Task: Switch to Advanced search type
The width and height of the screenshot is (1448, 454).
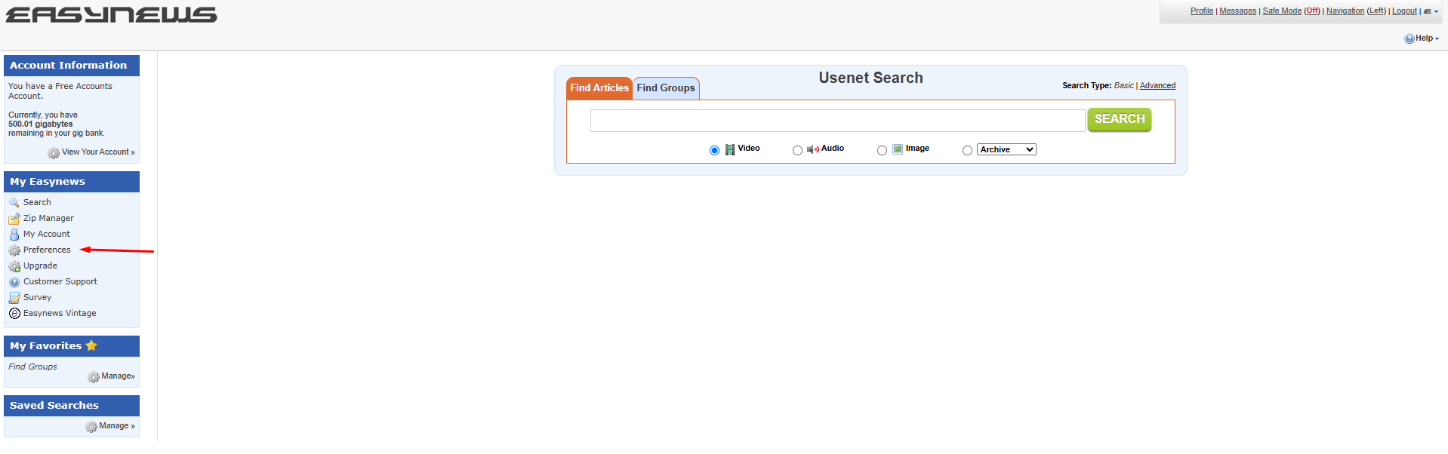Action: pos(1157,86)
